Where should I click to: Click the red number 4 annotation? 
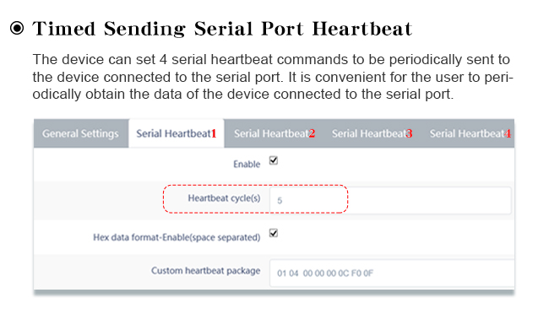[x=507, y=133]
